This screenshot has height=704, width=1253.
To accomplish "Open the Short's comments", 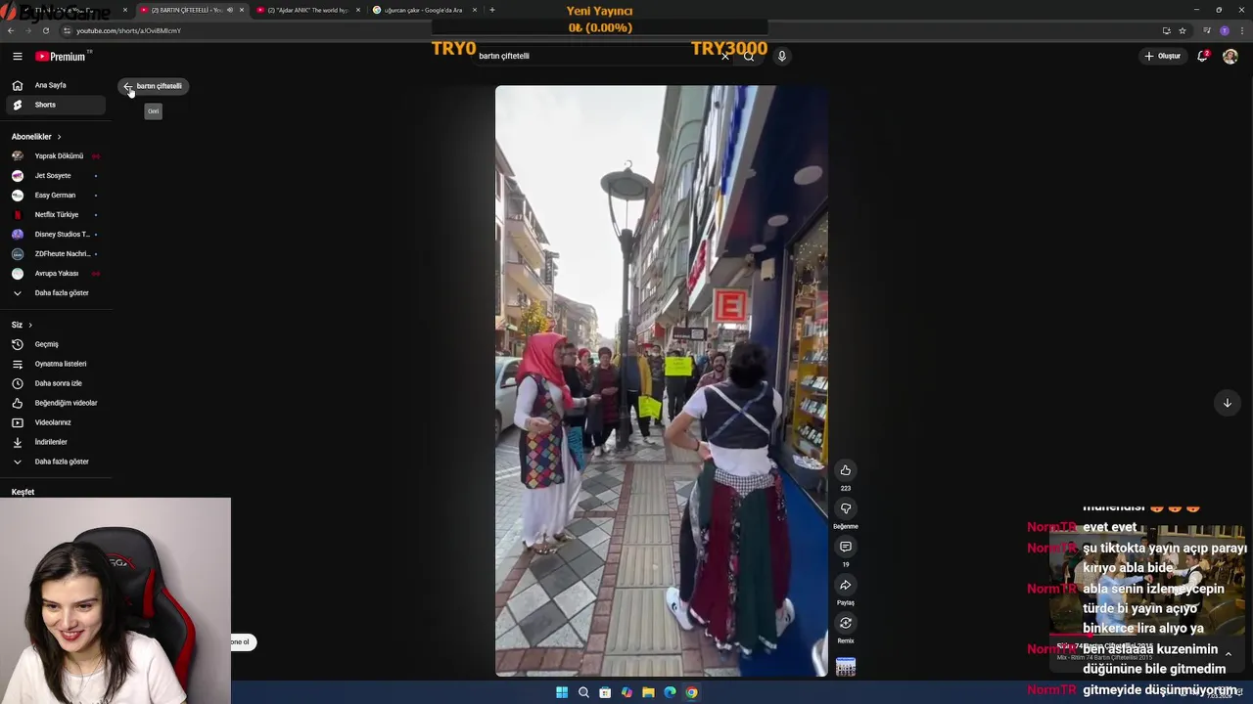I will [x=846, y=547].
